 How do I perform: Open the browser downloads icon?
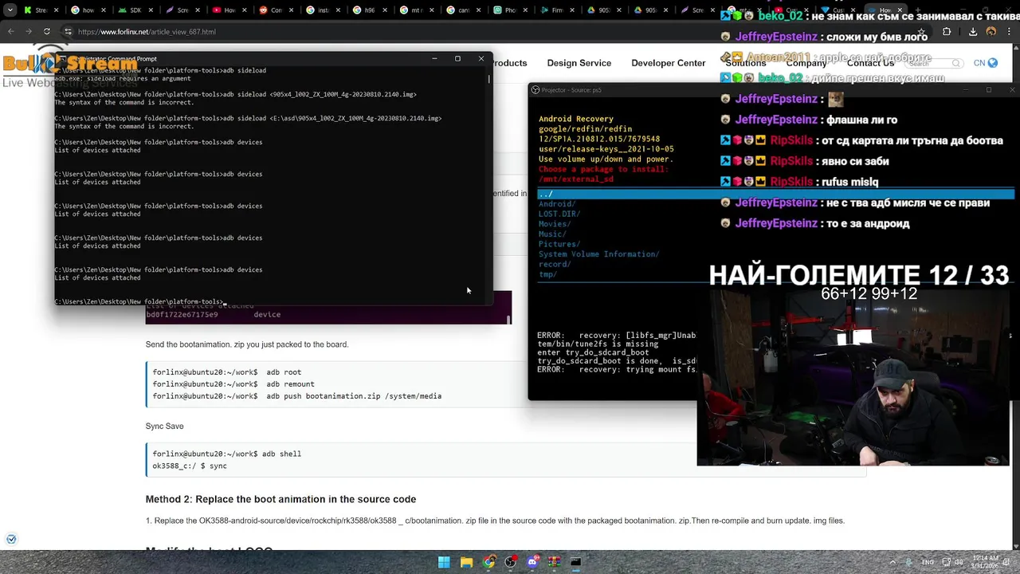tap(973, 32)
